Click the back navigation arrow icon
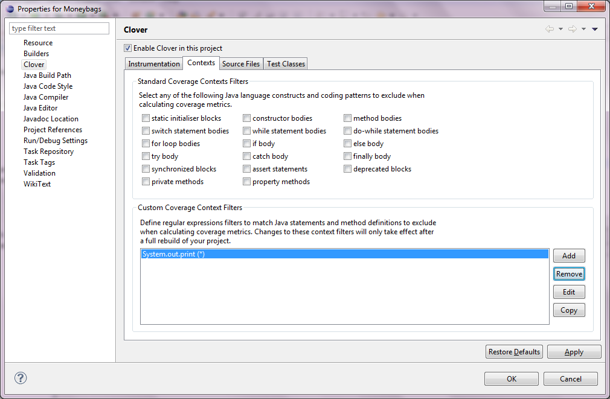Image resolution: width=610 pixels, height=399 pixels. pos(549,29)
